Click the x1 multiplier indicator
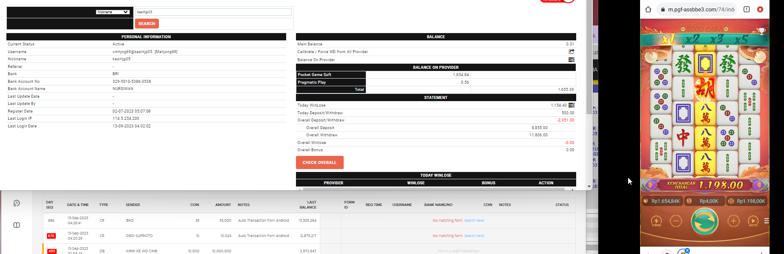Screen dimensions: 784x254 tap(668, 40)
